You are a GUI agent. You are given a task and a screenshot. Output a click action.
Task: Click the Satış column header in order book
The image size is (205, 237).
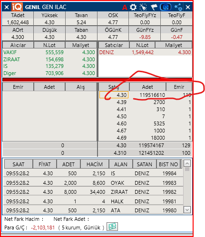tap(114, 87)
